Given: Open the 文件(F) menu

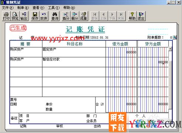Looking at the screenshot, I should 8,8.
